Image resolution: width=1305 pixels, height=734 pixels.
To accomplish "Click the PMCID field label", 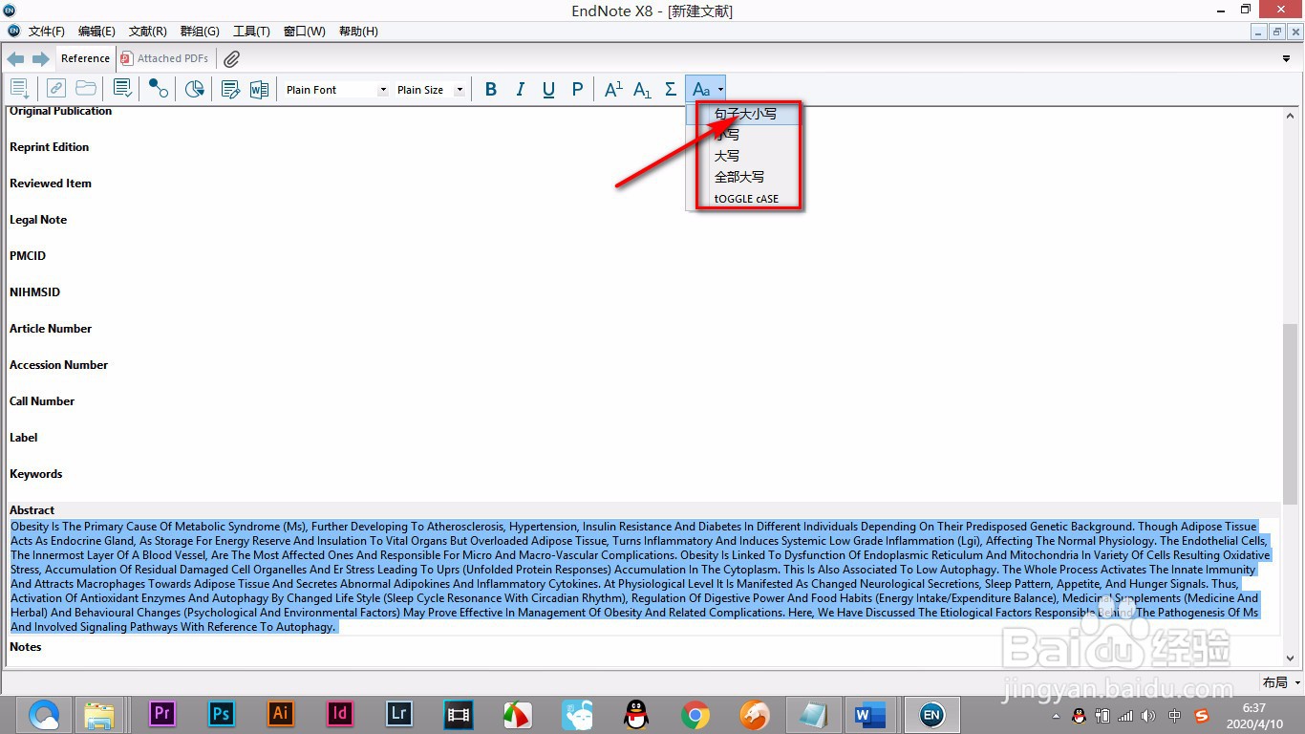I will click(x=28, y=256).
